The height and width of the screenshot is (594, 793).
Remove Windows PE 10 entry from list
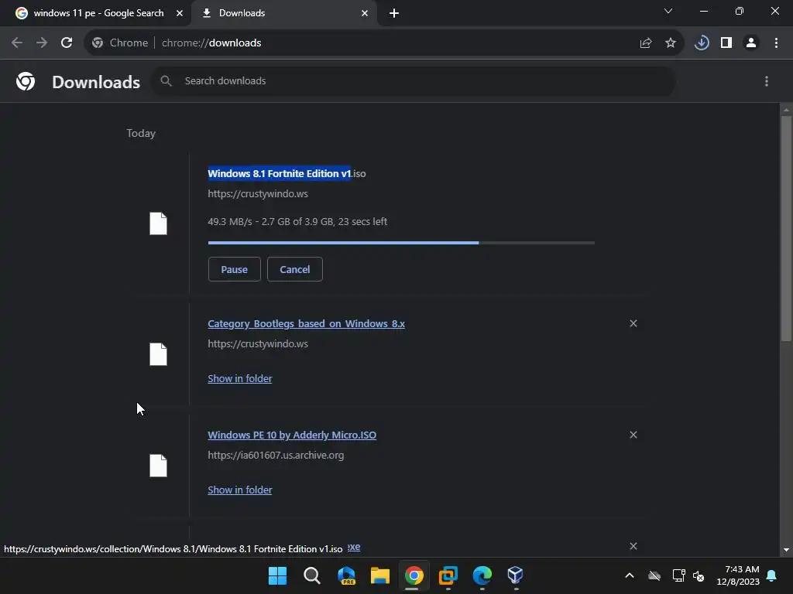click(x=633, y=435)
